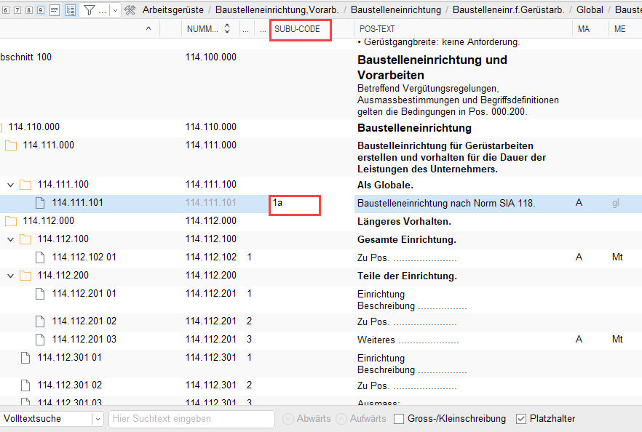Go to Arbeitsgerüste in the breadcrumb

[173, 10]
